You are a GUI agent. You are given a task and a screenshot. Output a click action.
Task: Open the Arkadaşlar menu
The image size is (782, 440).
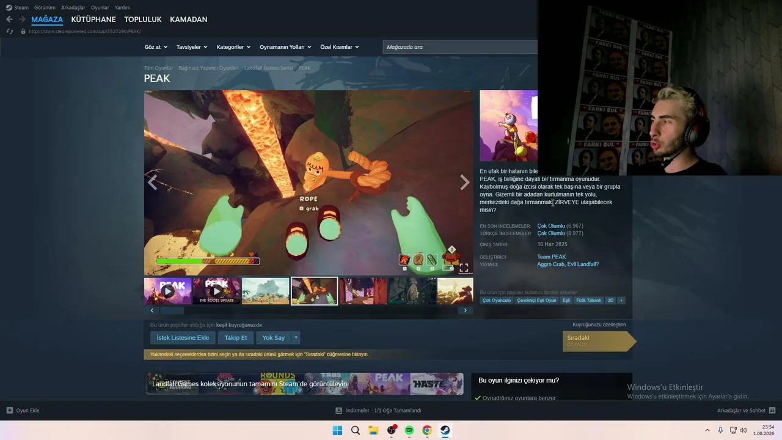click(x=73, y=7)
